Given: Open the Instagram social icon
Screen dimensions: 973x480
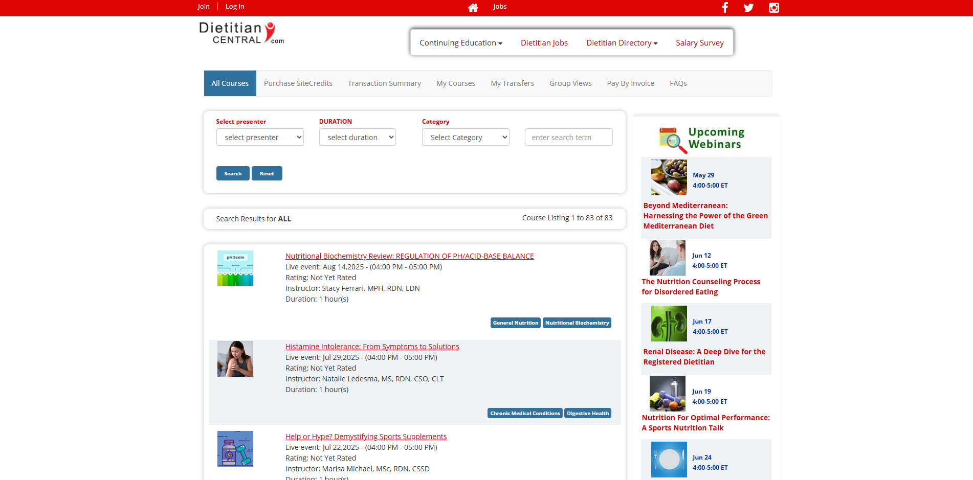Looking at the screenshot, I should coord(773,7).
